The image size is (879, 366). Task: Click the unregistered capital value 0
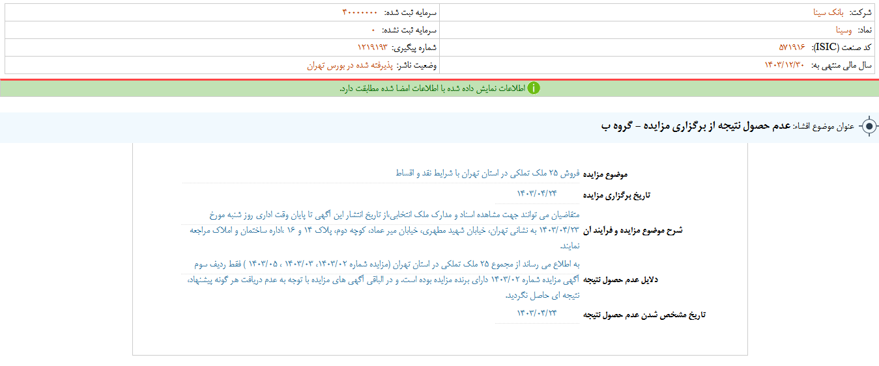point(373,30)
